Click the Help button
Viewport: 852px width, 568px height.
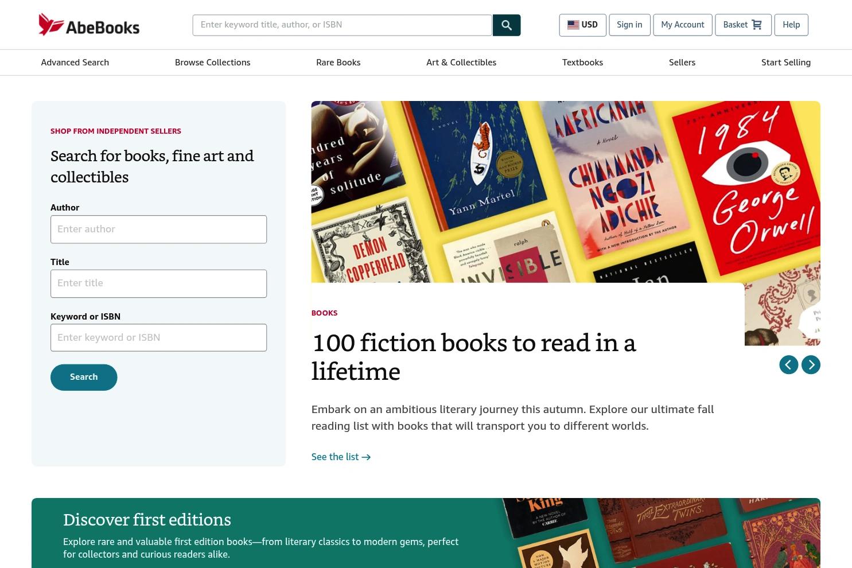click(791, 25)
